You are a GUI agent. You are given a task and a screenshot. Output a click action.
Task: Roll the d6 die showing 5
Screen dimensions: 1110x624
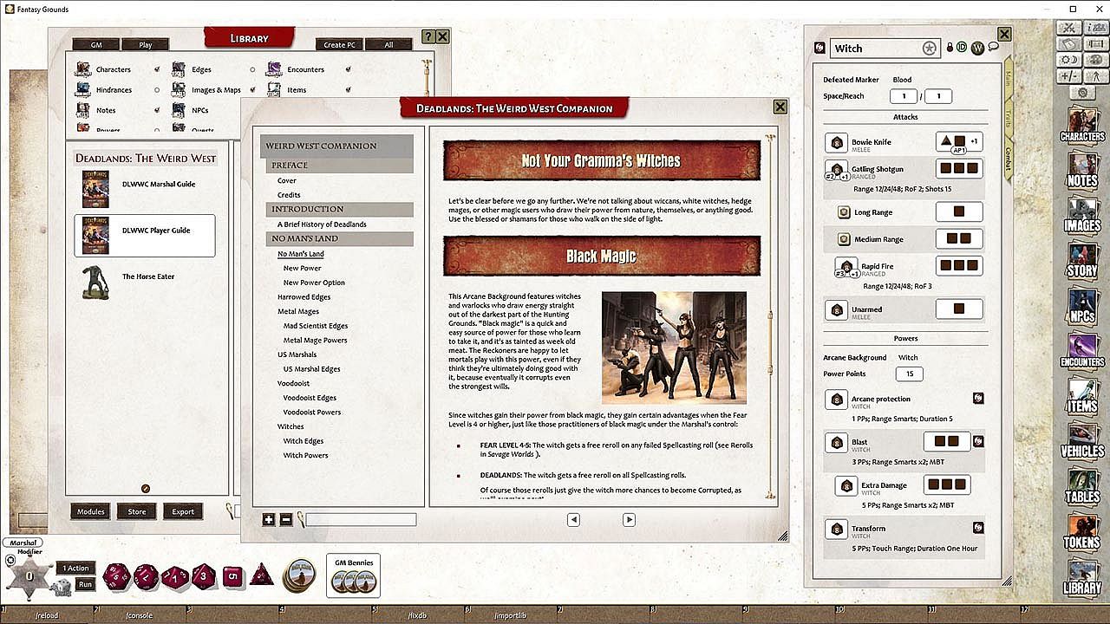[x=232, y=575]
